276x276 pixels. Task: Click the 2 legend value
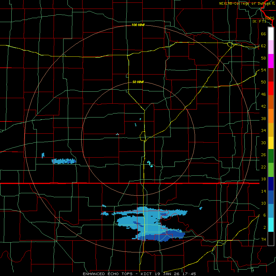(x=264, y=228)
